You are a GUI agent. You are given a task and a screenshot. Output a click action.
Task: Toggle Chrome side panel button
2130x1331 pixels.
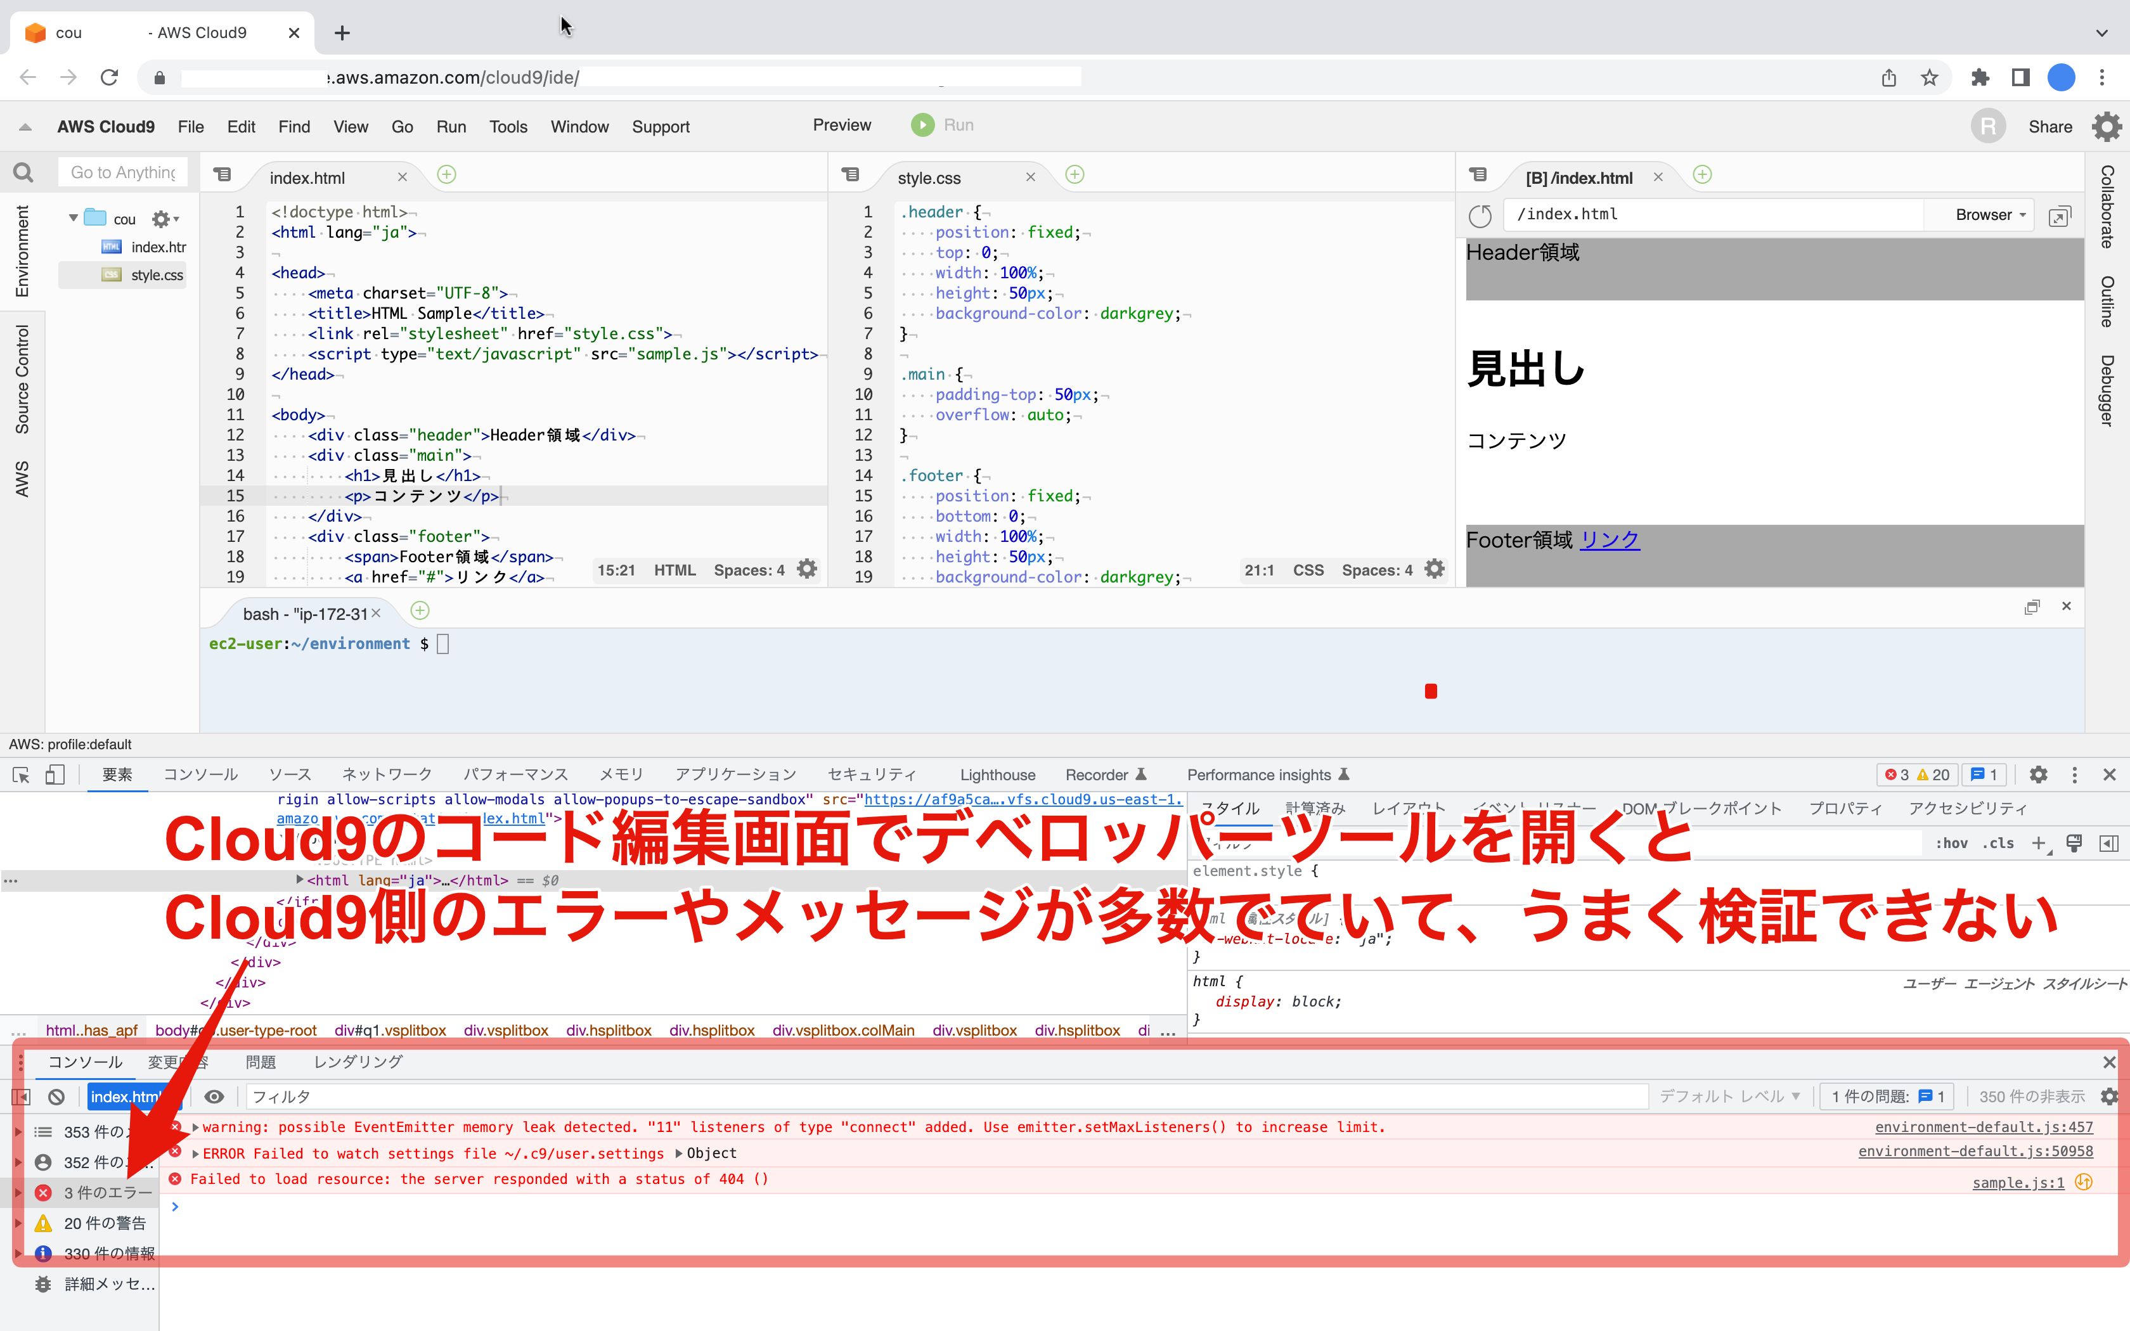pos(2021,77)
